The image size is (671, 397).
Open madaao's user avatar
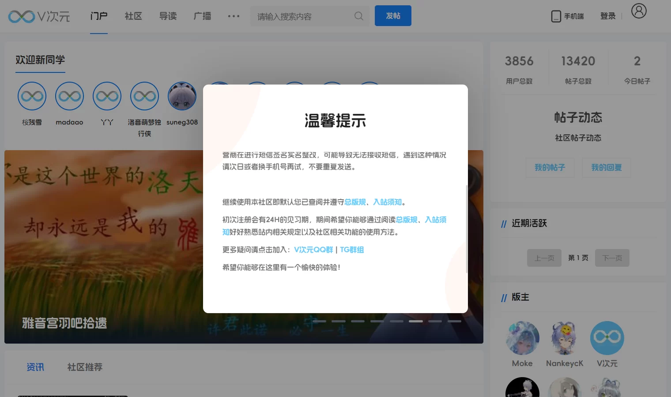(69, 96)
